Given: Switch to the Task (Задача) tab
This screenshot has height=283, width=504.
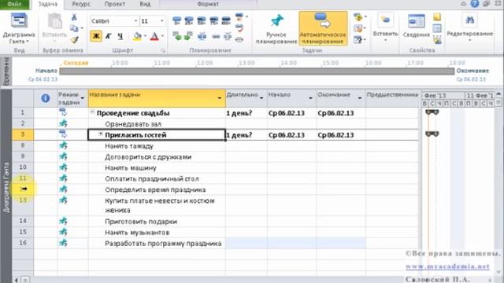Looking at the screenshot, I should tap(48, 4).
